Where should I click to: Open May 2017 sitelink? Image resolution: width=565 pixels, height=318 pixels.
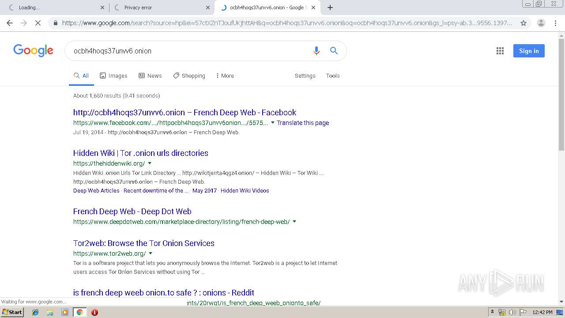pos(204,191)
